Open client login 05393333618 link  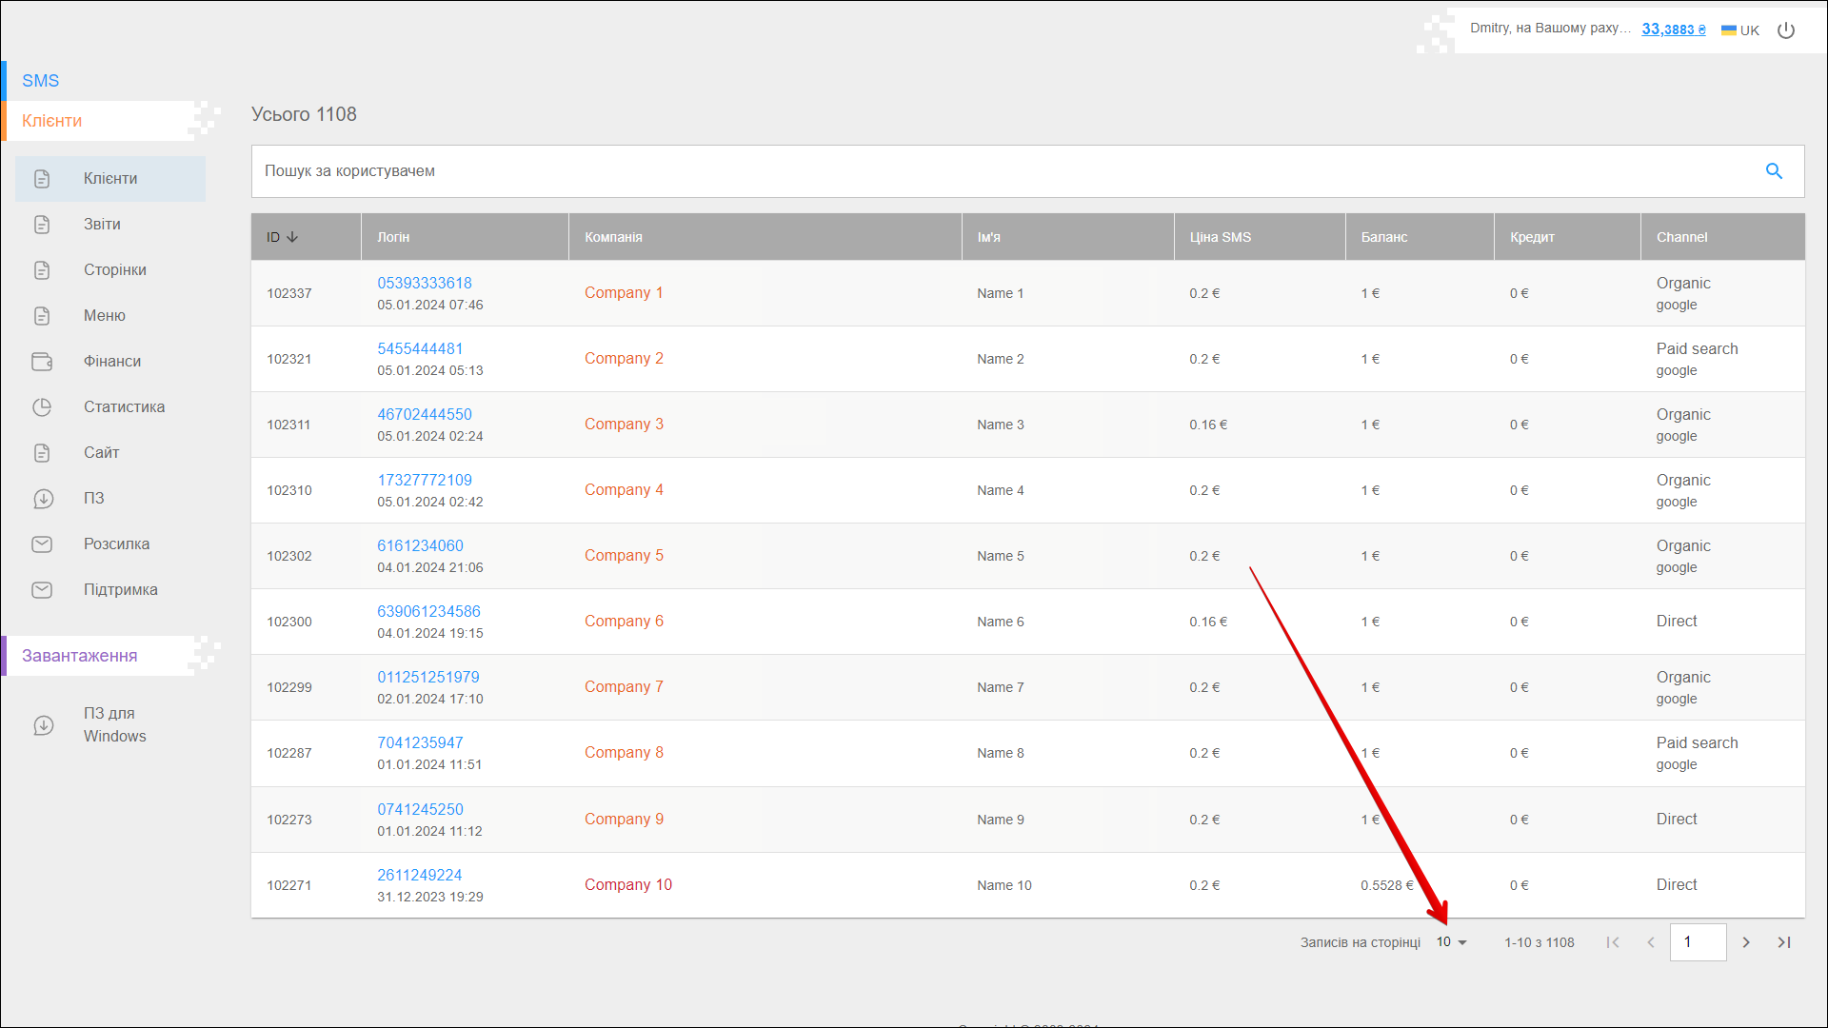425,284
